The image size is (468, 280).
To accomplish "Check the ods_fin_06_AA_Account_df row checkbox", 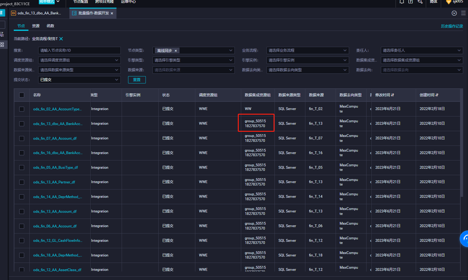I will pos(22,226).
